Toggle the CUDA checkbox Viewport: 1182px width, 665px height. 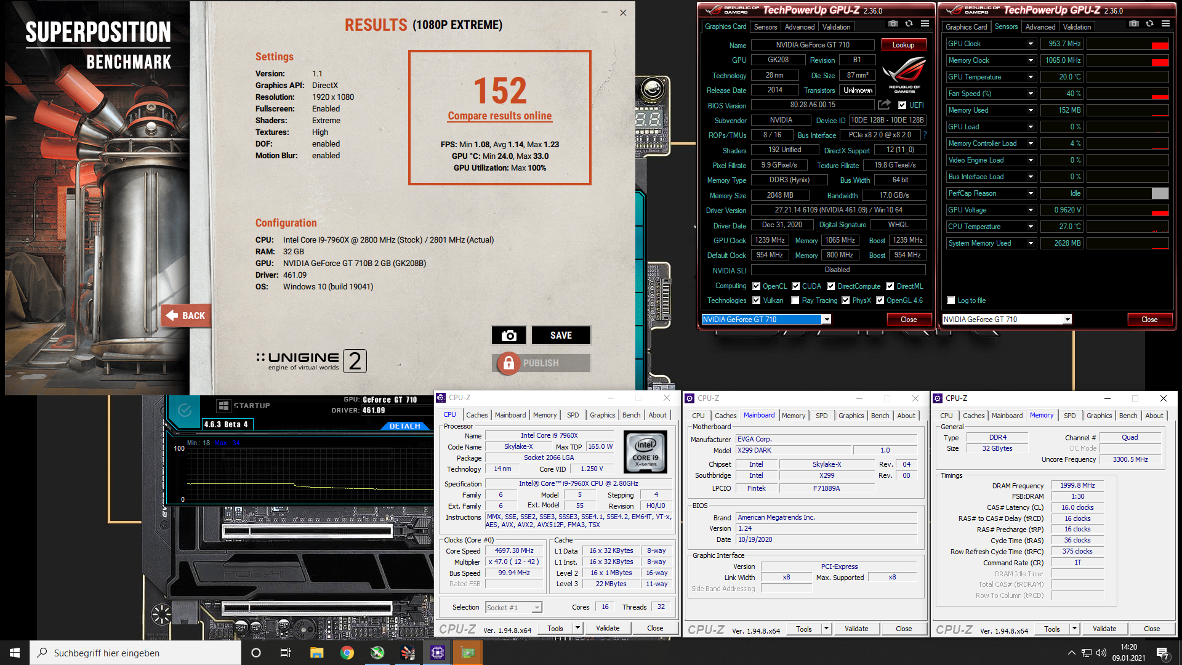point(795,286)
